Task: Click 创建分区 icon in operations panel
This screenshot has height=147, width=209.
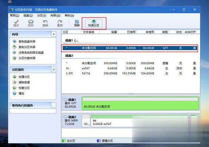Action: coord(14,77)
